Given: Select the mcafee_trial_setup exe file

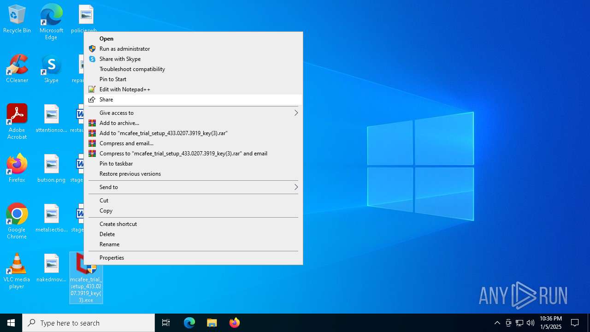Looking at the screenshot, I should point(86,278).
